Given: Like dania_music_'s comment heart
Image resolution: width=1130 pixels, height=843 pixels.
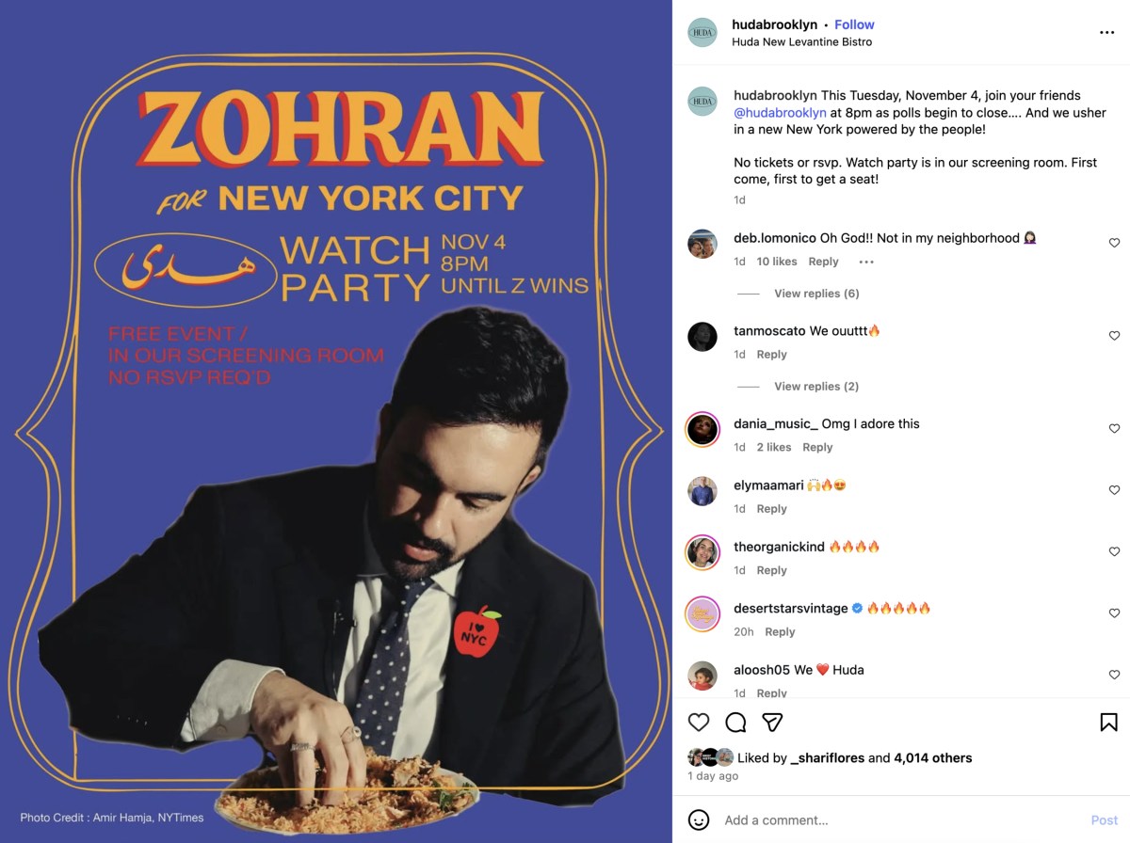Looking at the screenshot, I should pyautogui.click(x=1114, y=428).
